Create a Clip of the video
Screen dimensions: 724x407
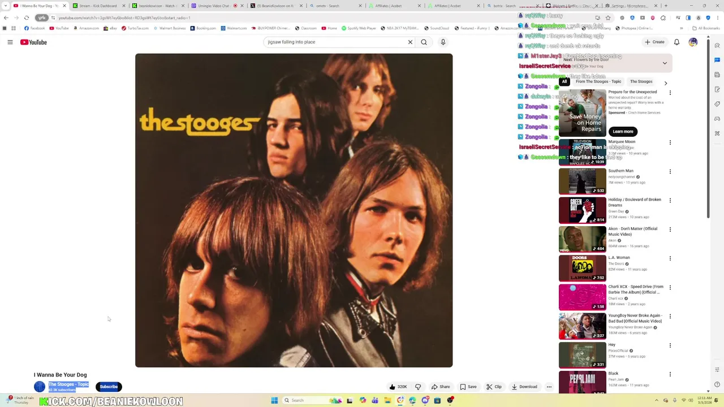494,387
